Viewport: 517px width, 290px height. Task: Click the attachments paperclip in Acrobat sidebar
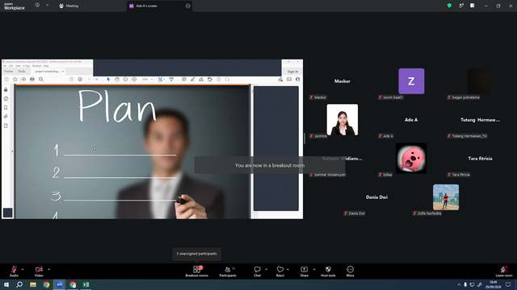click(x=6, y=116)
